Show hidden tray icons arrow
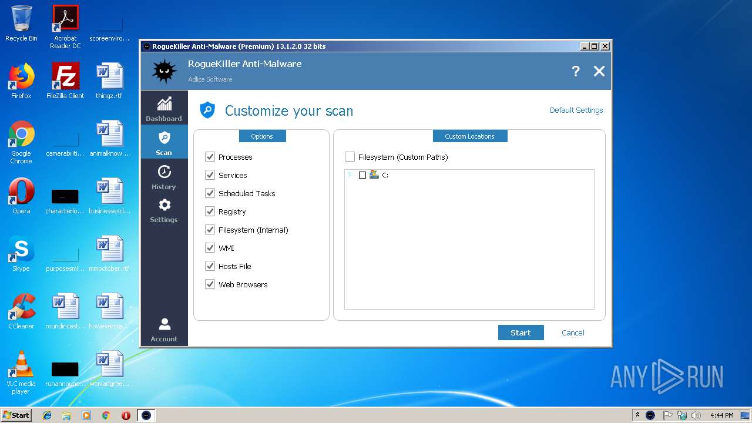The height and width of the screenshot is (423, 752). point(637,415)
